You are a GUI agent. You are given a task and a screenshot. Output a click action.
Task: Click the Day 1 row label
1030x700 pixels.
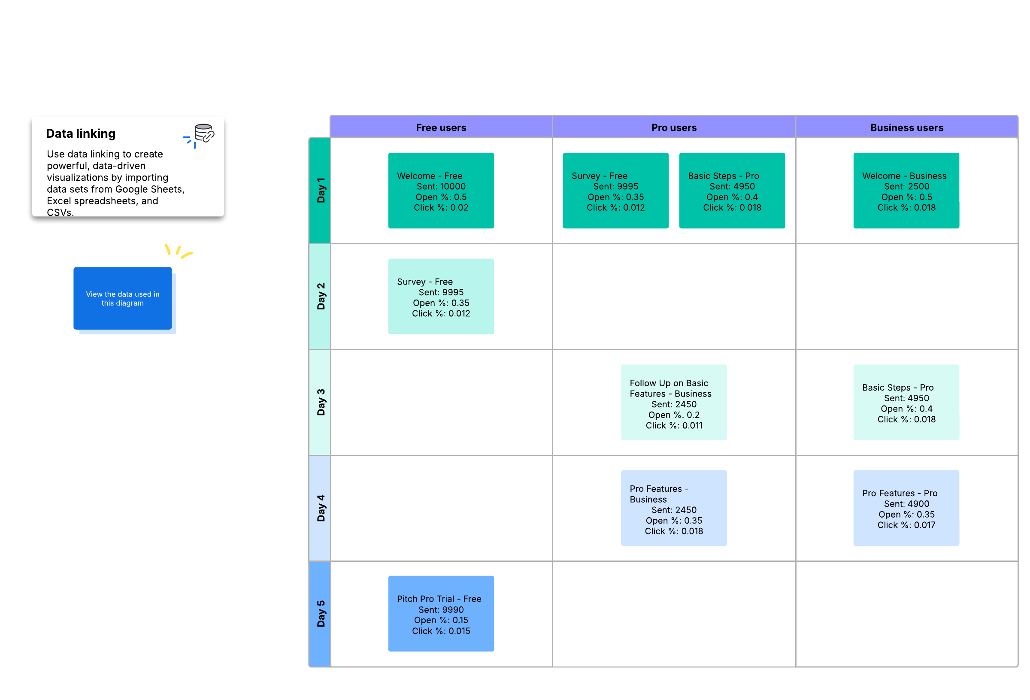pos(320,191)
